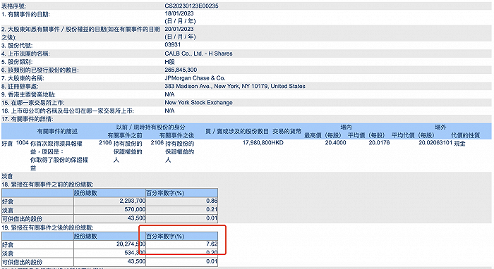Screen dimensions: 494x269
Task: Select the short position total 570,000
Action: 135,209
